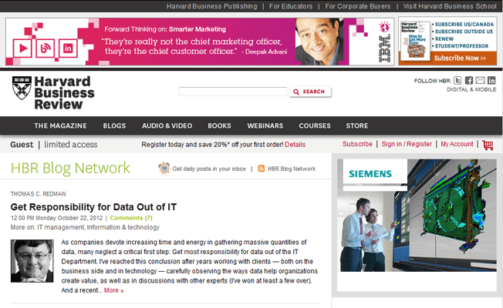
Task: Open the Blogs menu item
Action: point(114,126)
